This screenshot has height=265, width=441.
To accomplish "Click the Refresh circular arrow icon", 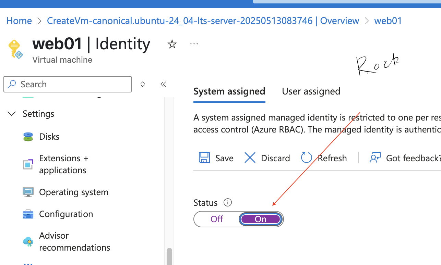I will (x=306, y=158).
